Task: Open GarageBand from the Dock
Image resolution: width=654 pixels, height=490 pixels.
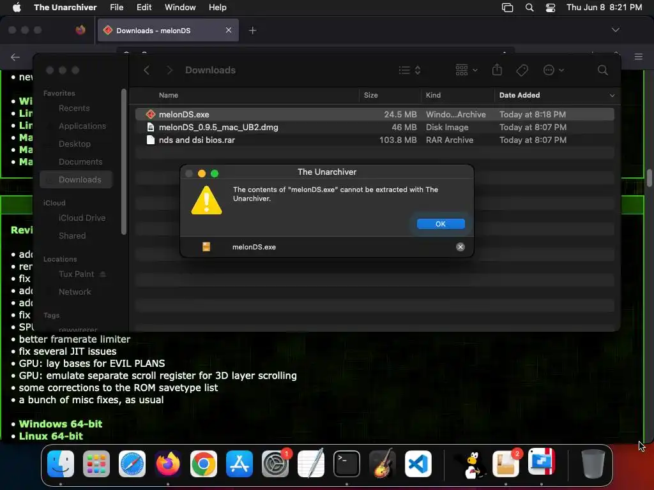Action: point(383,463)
